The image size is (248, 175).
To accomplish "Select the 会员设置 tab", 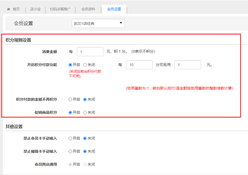I will coord(114,9).
